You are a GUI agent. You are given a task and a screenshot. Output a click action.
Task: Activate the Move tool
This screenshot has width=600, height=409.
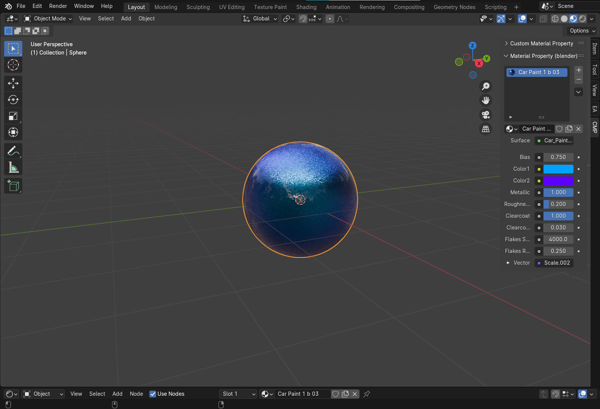13,83
